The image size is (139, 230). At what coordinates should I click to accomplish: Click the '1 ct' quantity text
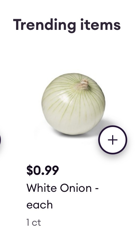pos(34,222)
